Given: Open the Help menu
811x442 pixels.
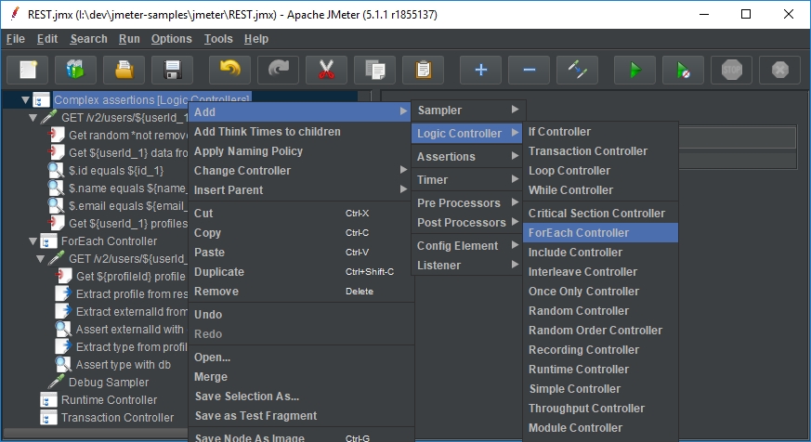Looking at the screenshot, I should (x=256, y=39).
